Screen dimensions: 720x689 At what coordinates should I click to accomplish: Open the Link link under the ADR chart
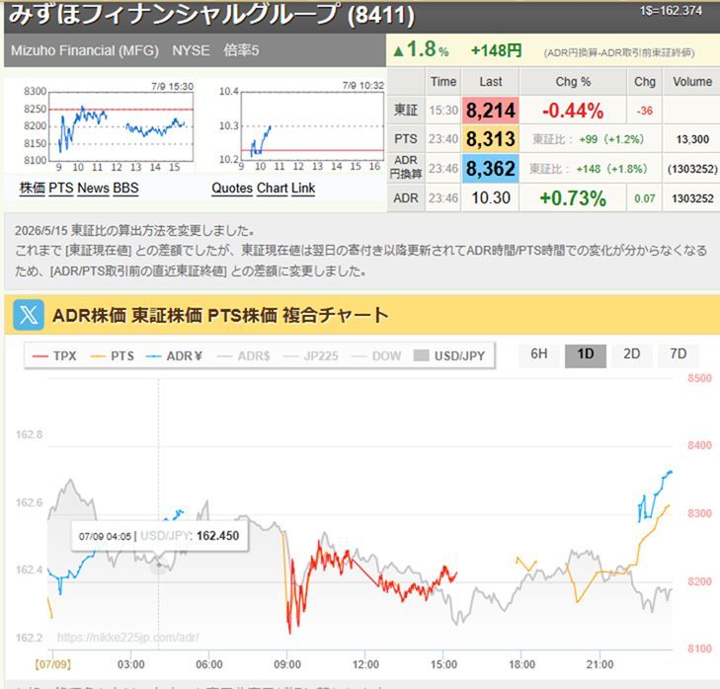pos(302,189)
